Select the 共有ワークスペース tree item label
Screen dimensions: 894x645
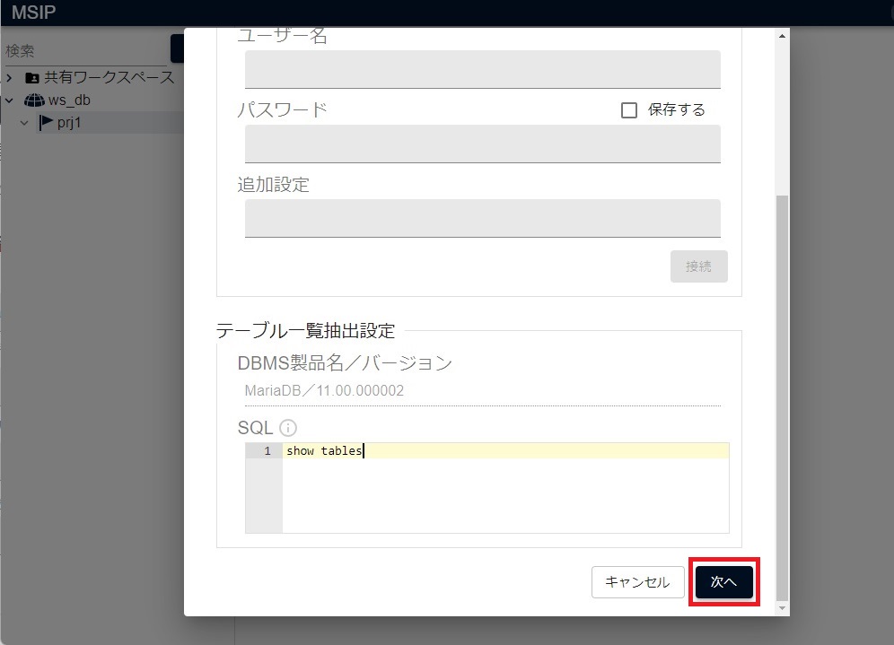pos(109,77)
